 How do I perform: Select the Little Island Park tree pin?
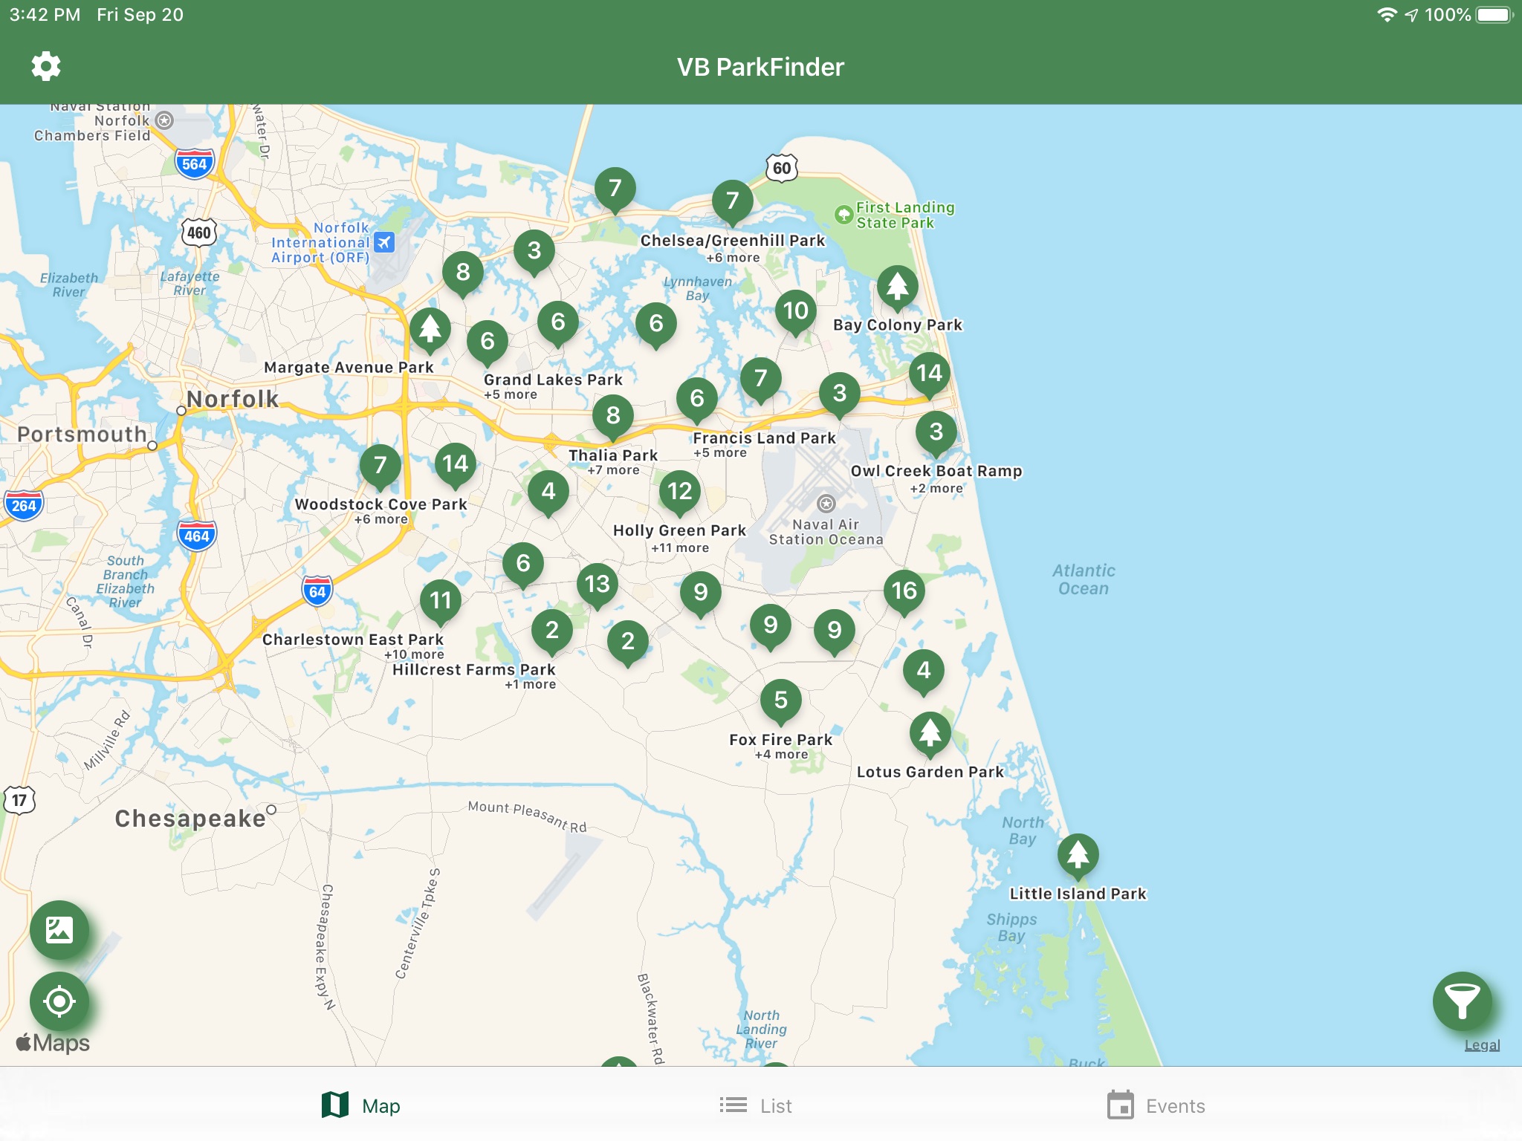click(1078, 855)
